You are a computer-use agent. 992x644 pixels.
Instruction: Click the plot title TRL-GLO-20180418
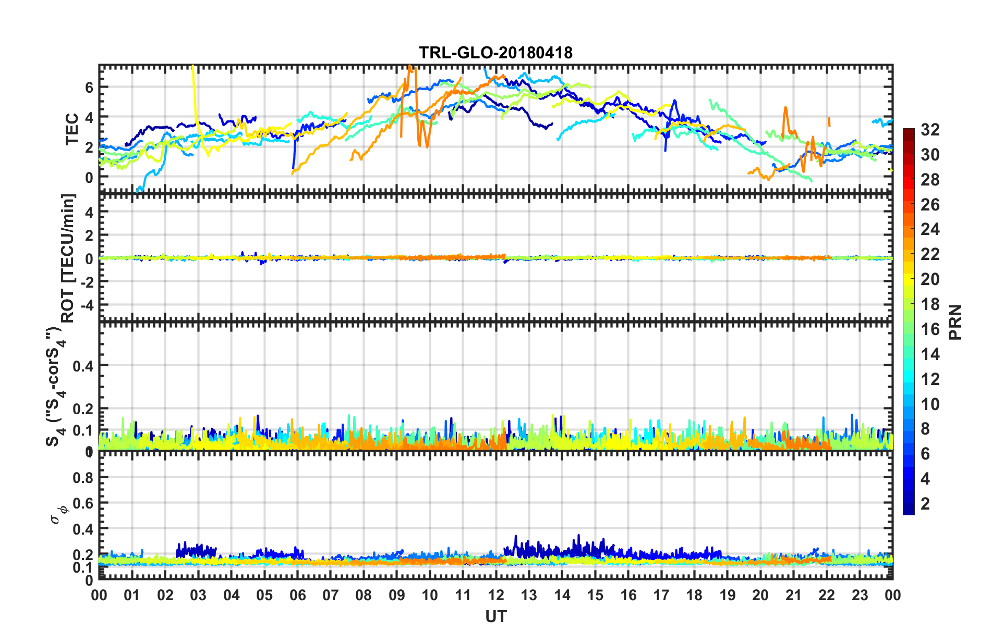coord(495,53)
